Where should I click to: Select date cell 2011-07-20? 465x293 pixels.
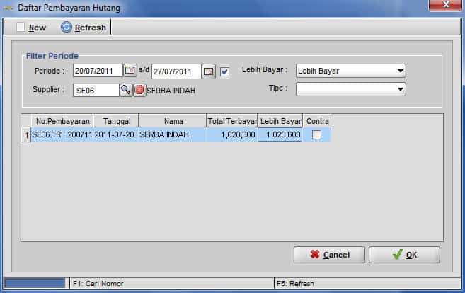point(115,134)
